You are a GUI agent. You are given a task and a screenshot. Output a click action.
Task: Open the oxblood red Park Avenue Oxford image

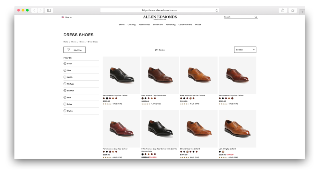121,129
